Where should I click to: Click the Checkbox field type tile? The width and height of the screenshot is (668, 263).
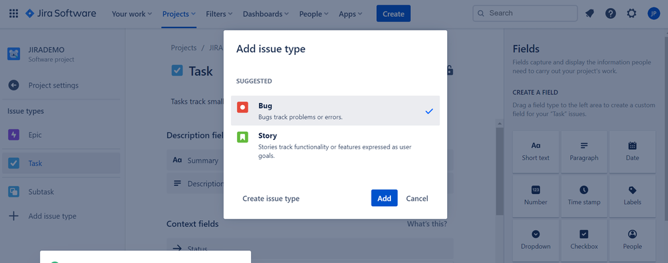tap(584, 240)
